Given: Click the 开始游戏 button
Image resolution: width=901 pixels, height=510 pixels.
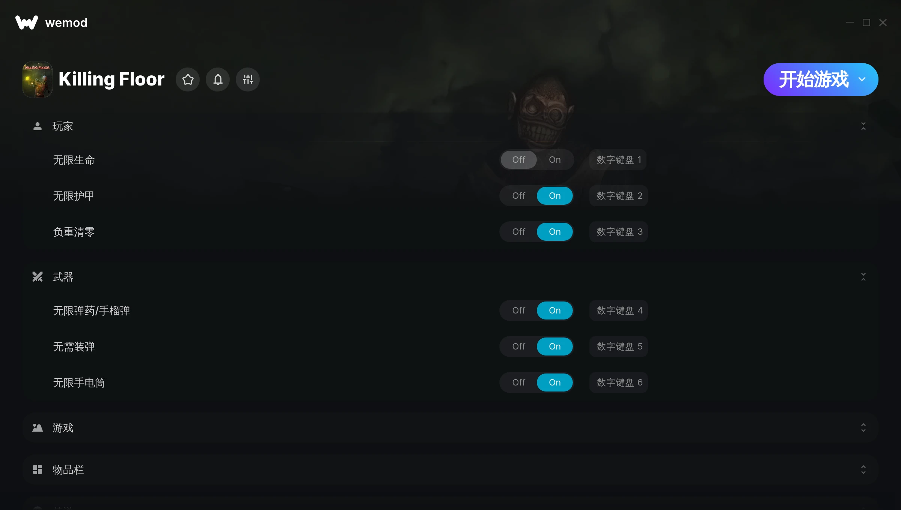Looking at the screenshot, I should 813,79.
